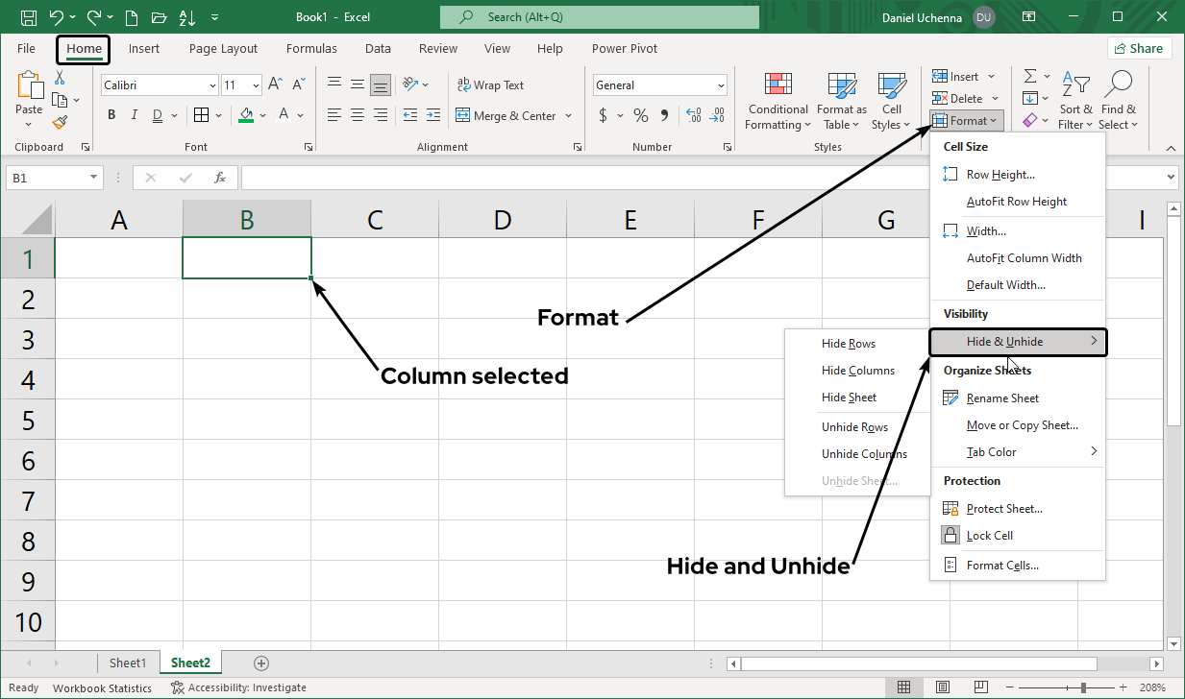Viewport: 1185px width, 699px height.
Task: Apply Underline to the cell
Action: (155, 114)
